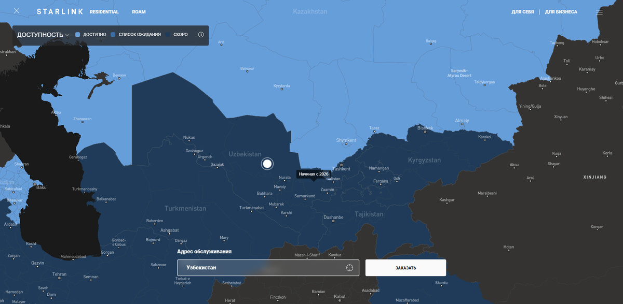Click the Turkmenistan country label

(185, 208)
